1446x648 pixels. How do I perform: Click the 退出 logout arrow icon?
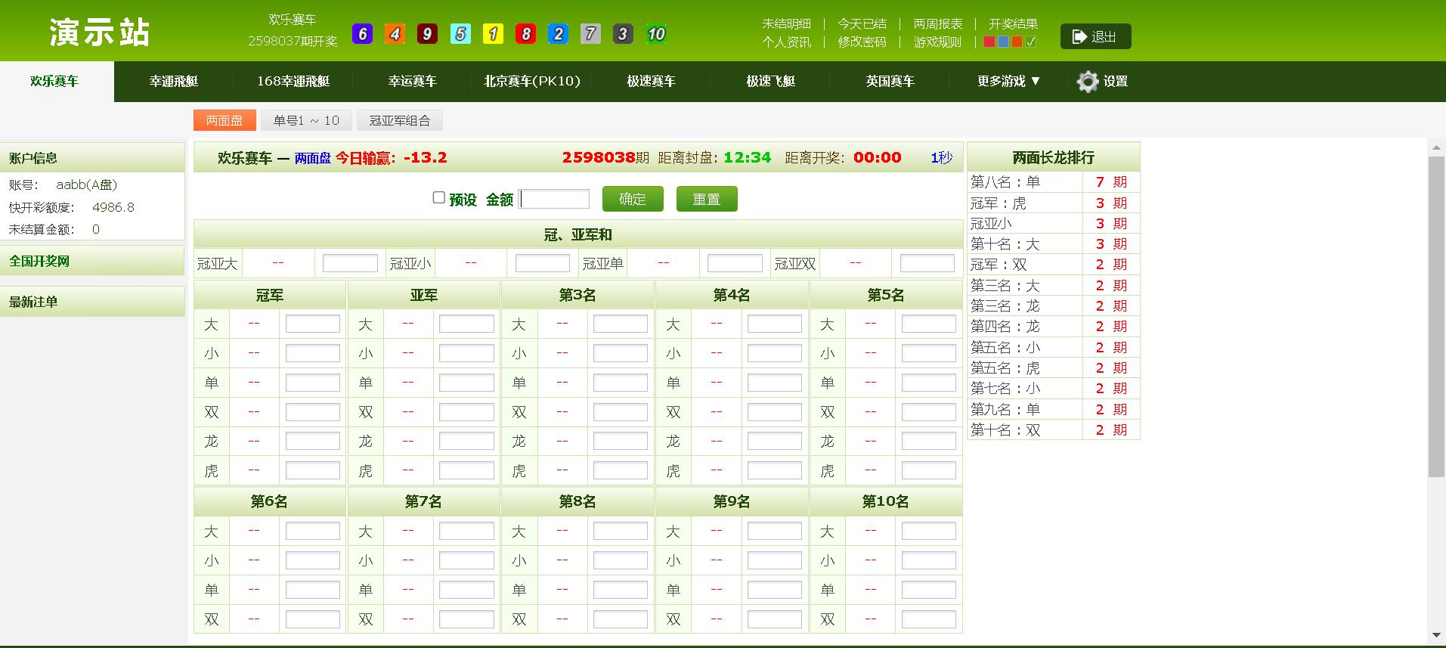click(1079, 36)
